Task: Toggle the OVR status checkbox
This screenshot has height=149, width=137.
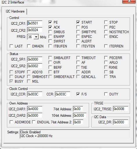Action: click(x=50, y=62)
